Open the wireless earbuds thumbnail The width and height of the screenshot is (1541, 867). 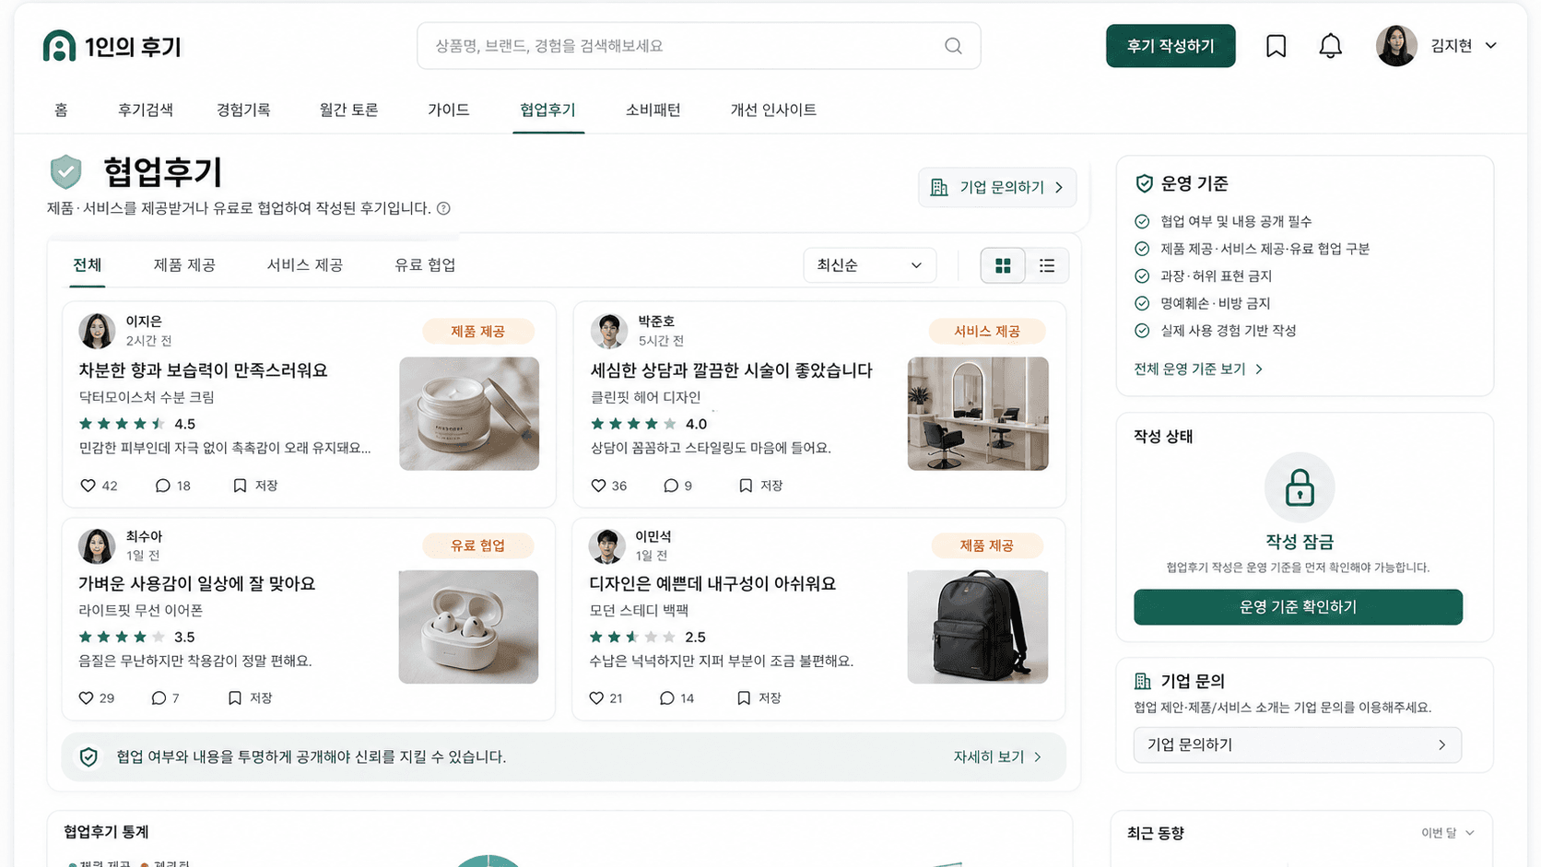tap(468, 627)
